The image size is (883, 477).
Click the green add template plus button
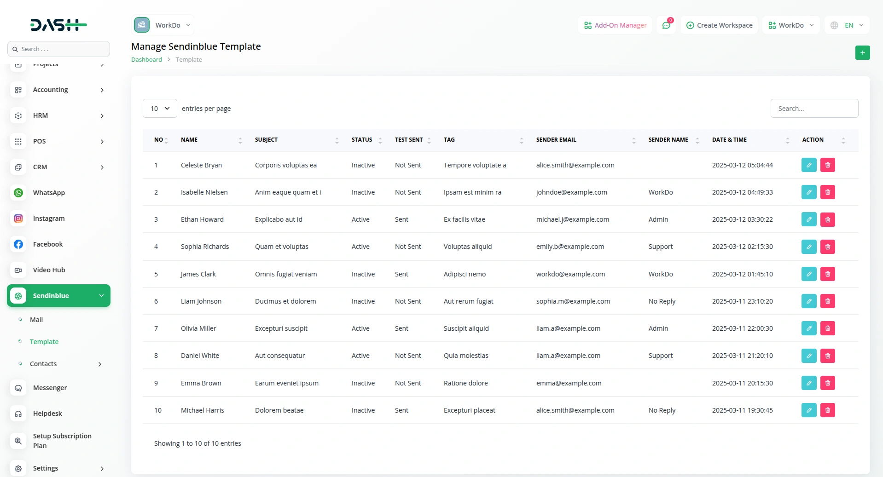click(862, 53)
